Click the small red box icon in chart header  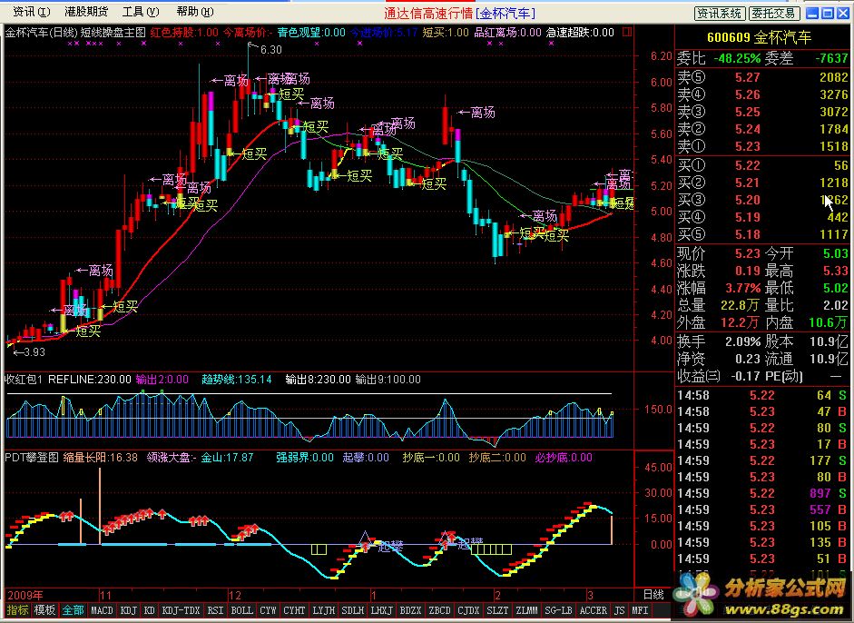627,32
